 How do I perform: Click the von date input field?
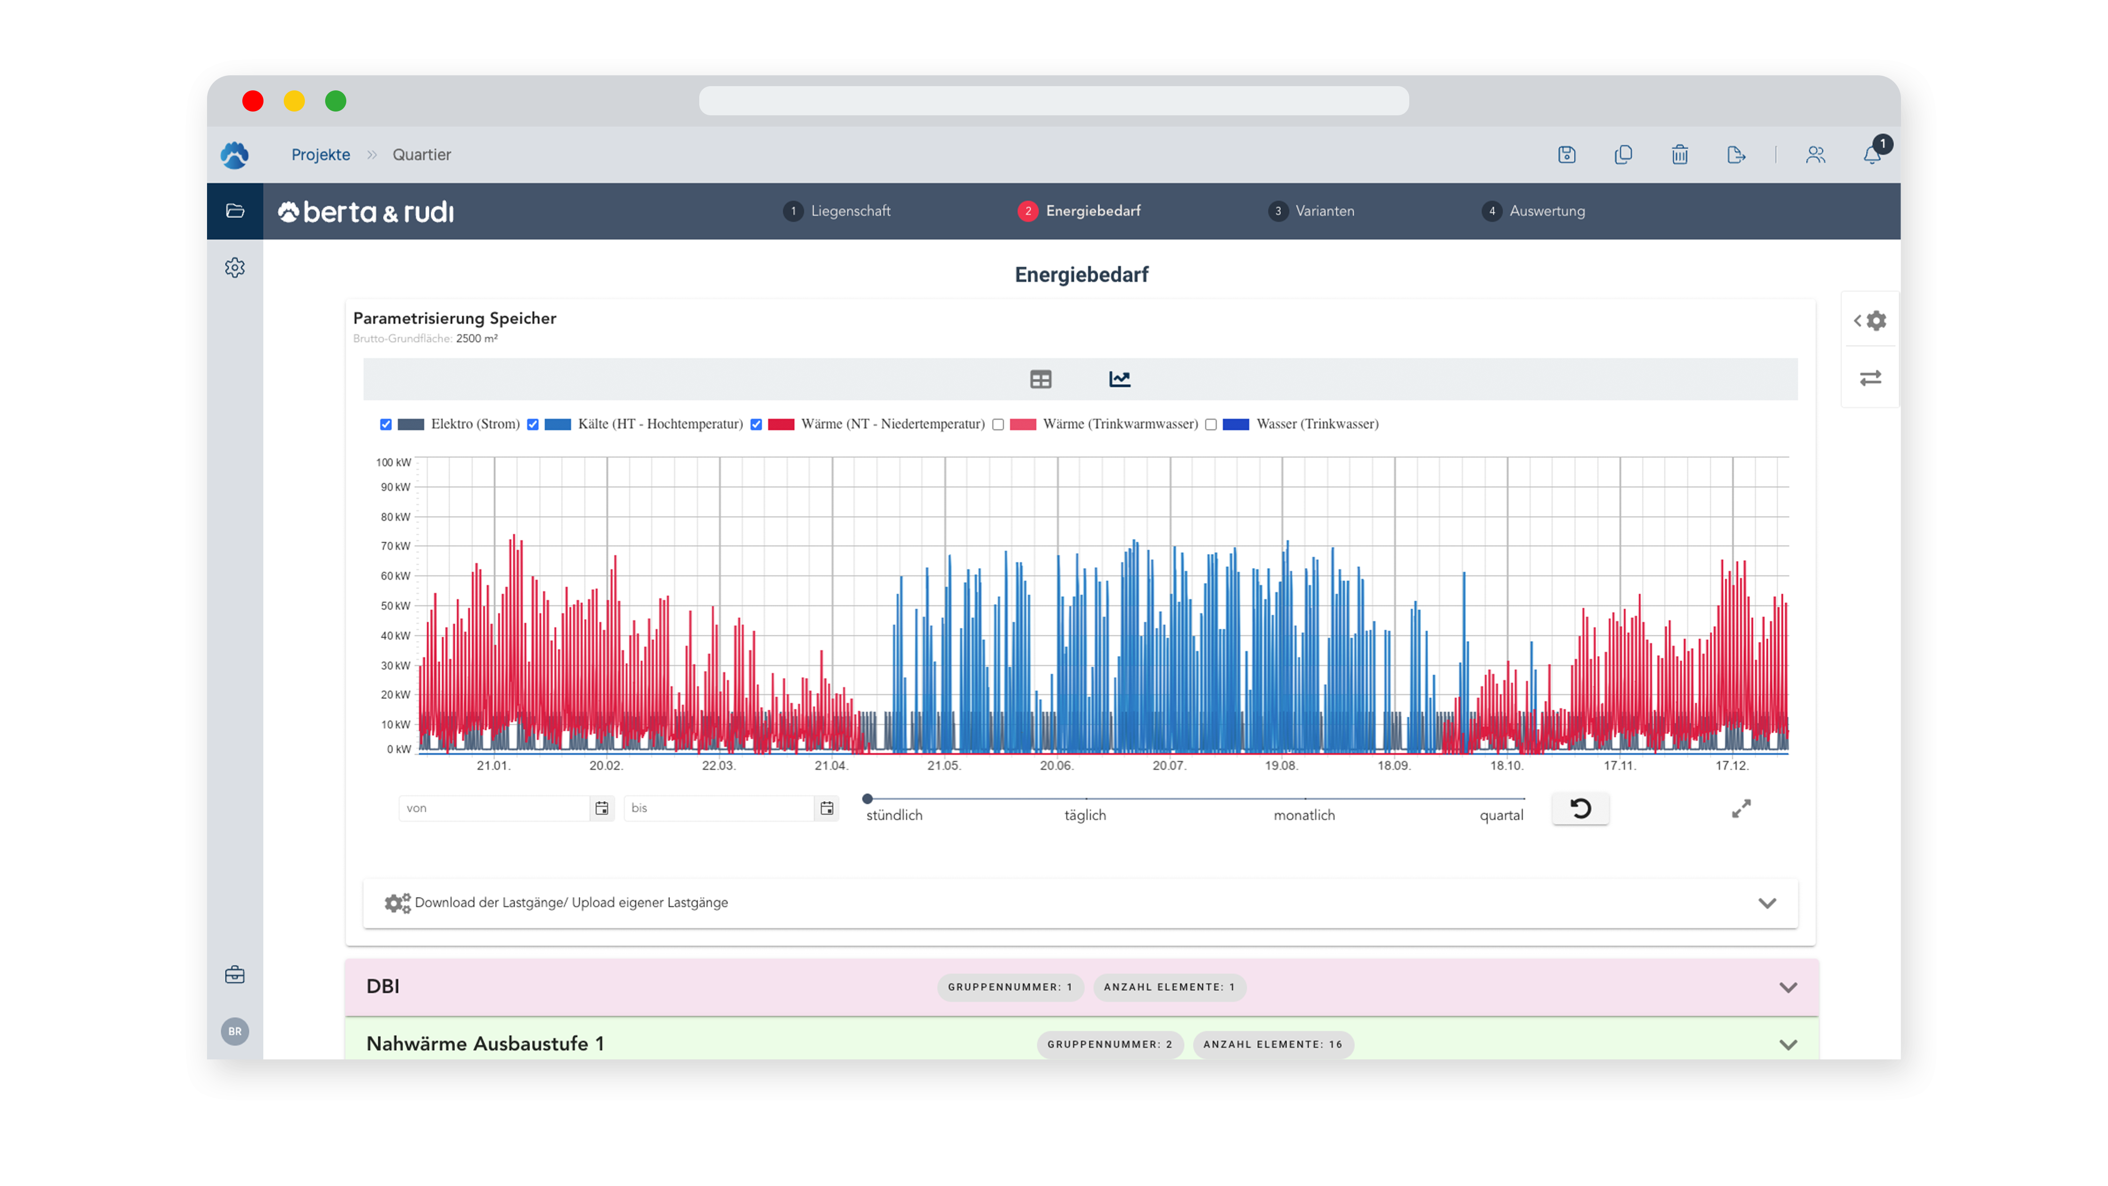point(494,808)
